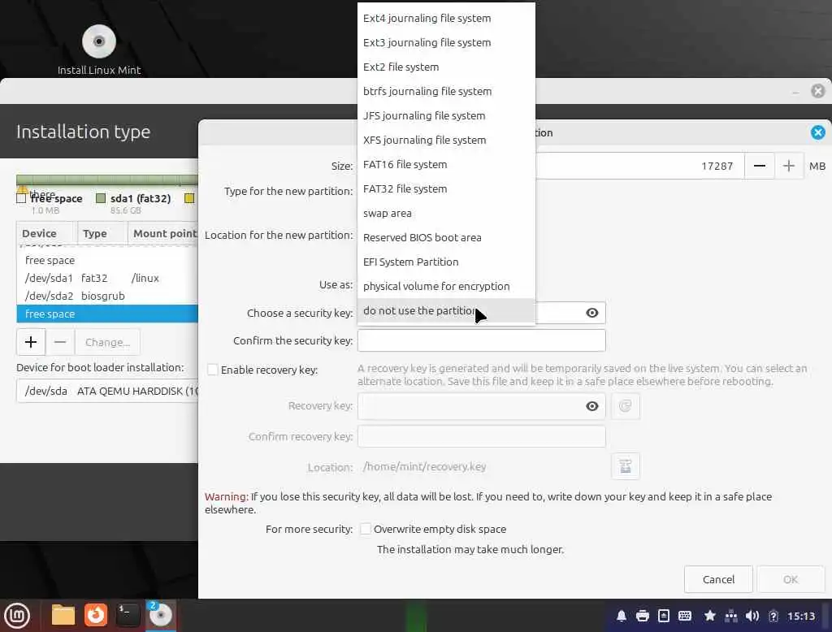Open the Linux Mint start menu
832x632 pixels.
[18, 616]
